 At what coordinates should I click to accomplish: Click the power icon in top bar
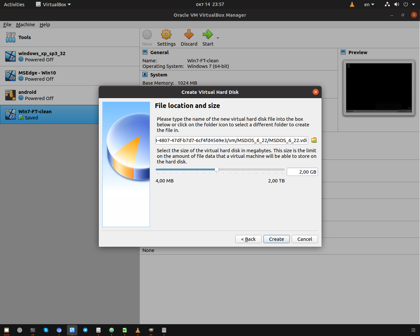click(406, 4)
